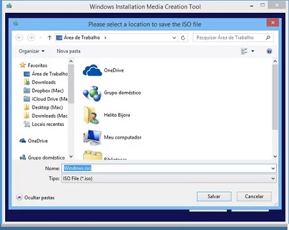Refresh the current folder view
Image resolution: width=289 pixels, height=230 pixels.
coord(183,38)
